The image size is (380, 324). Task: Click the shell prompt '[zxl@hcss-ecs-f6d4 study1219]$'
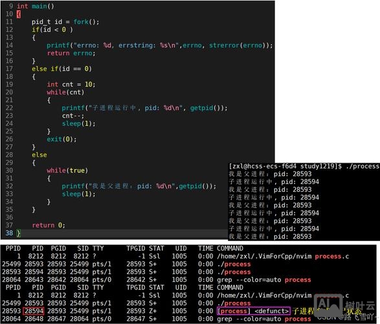coord(285,166)
